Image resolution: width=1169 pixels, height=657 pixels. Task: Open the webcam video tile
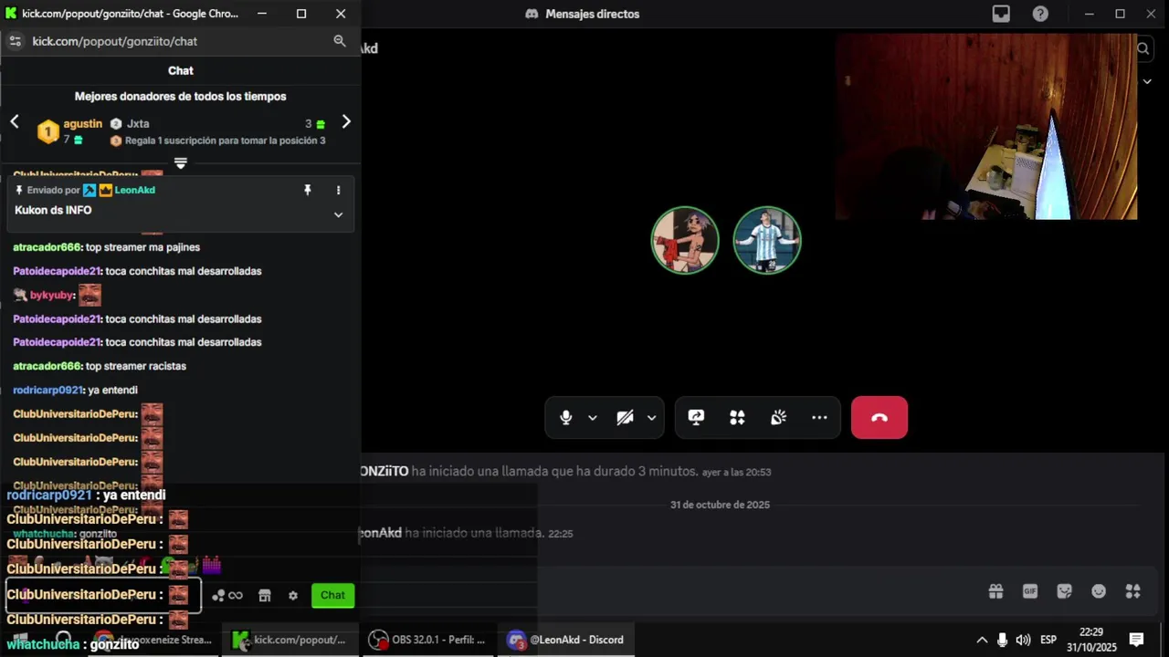coord(986,126)
